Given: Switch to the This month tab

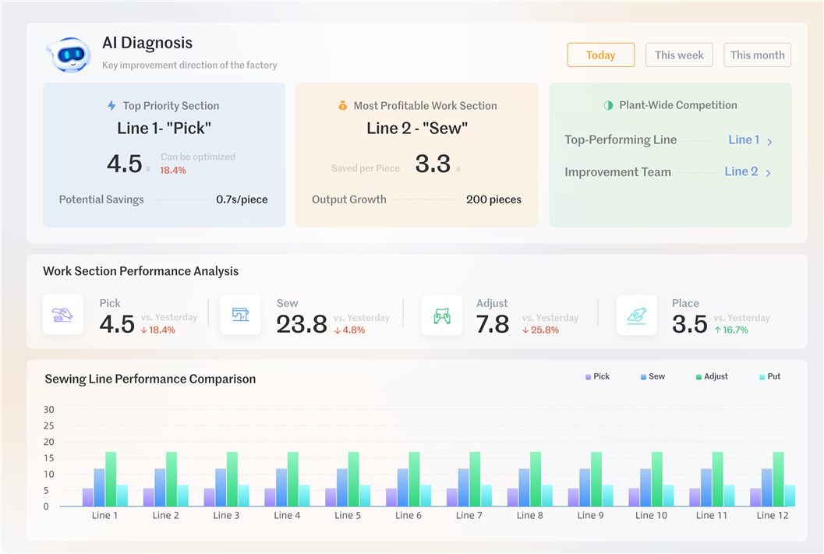Looking at the screenshot, I should pos(757,55).
